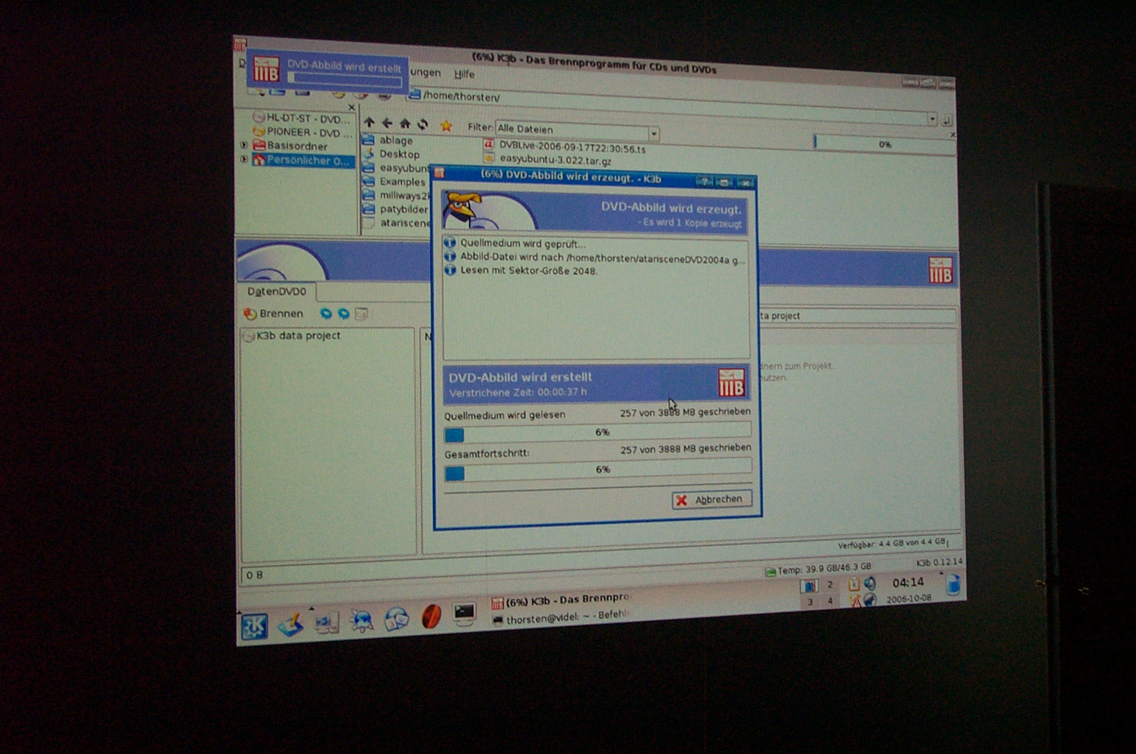Click the Brennen burn button
1136x754 pixels.
[x=274, y=314]
